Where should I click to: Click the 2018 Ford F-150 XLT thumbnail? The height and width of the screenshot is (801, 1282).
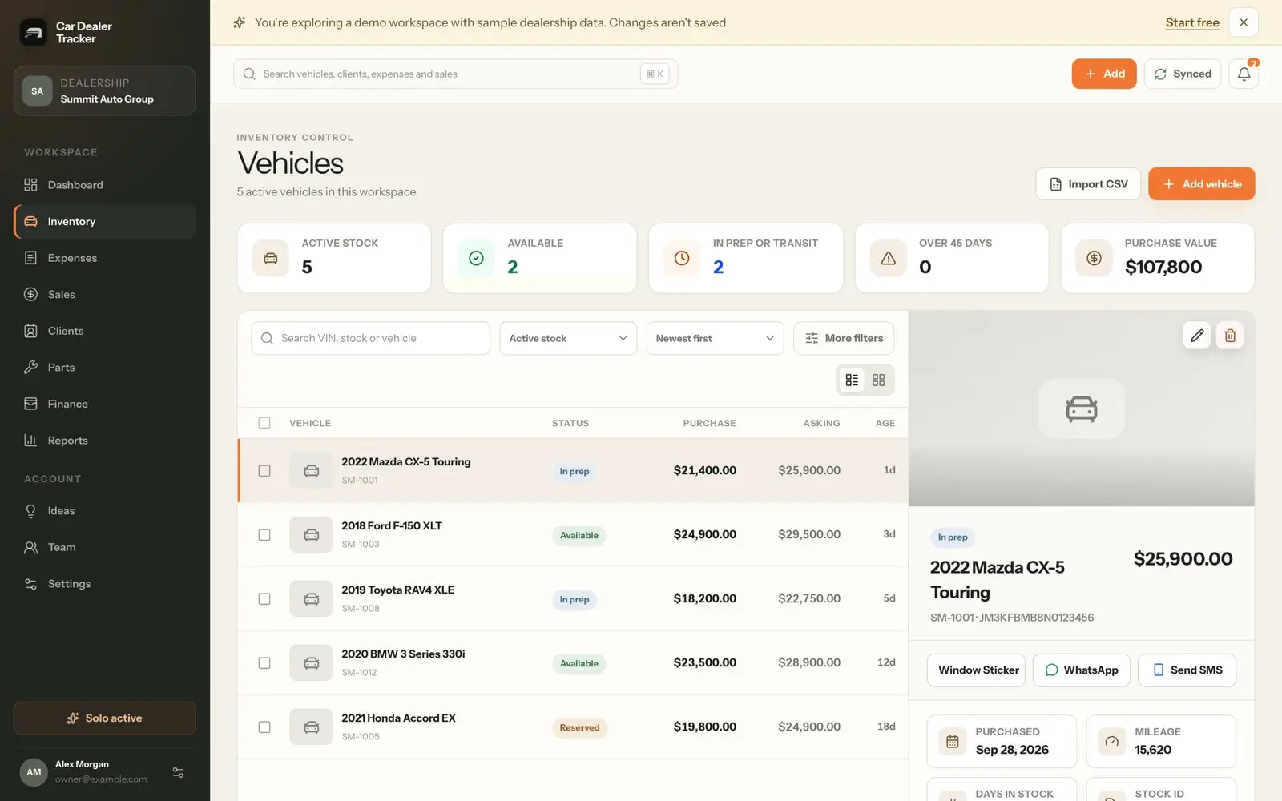pos(311,534)
